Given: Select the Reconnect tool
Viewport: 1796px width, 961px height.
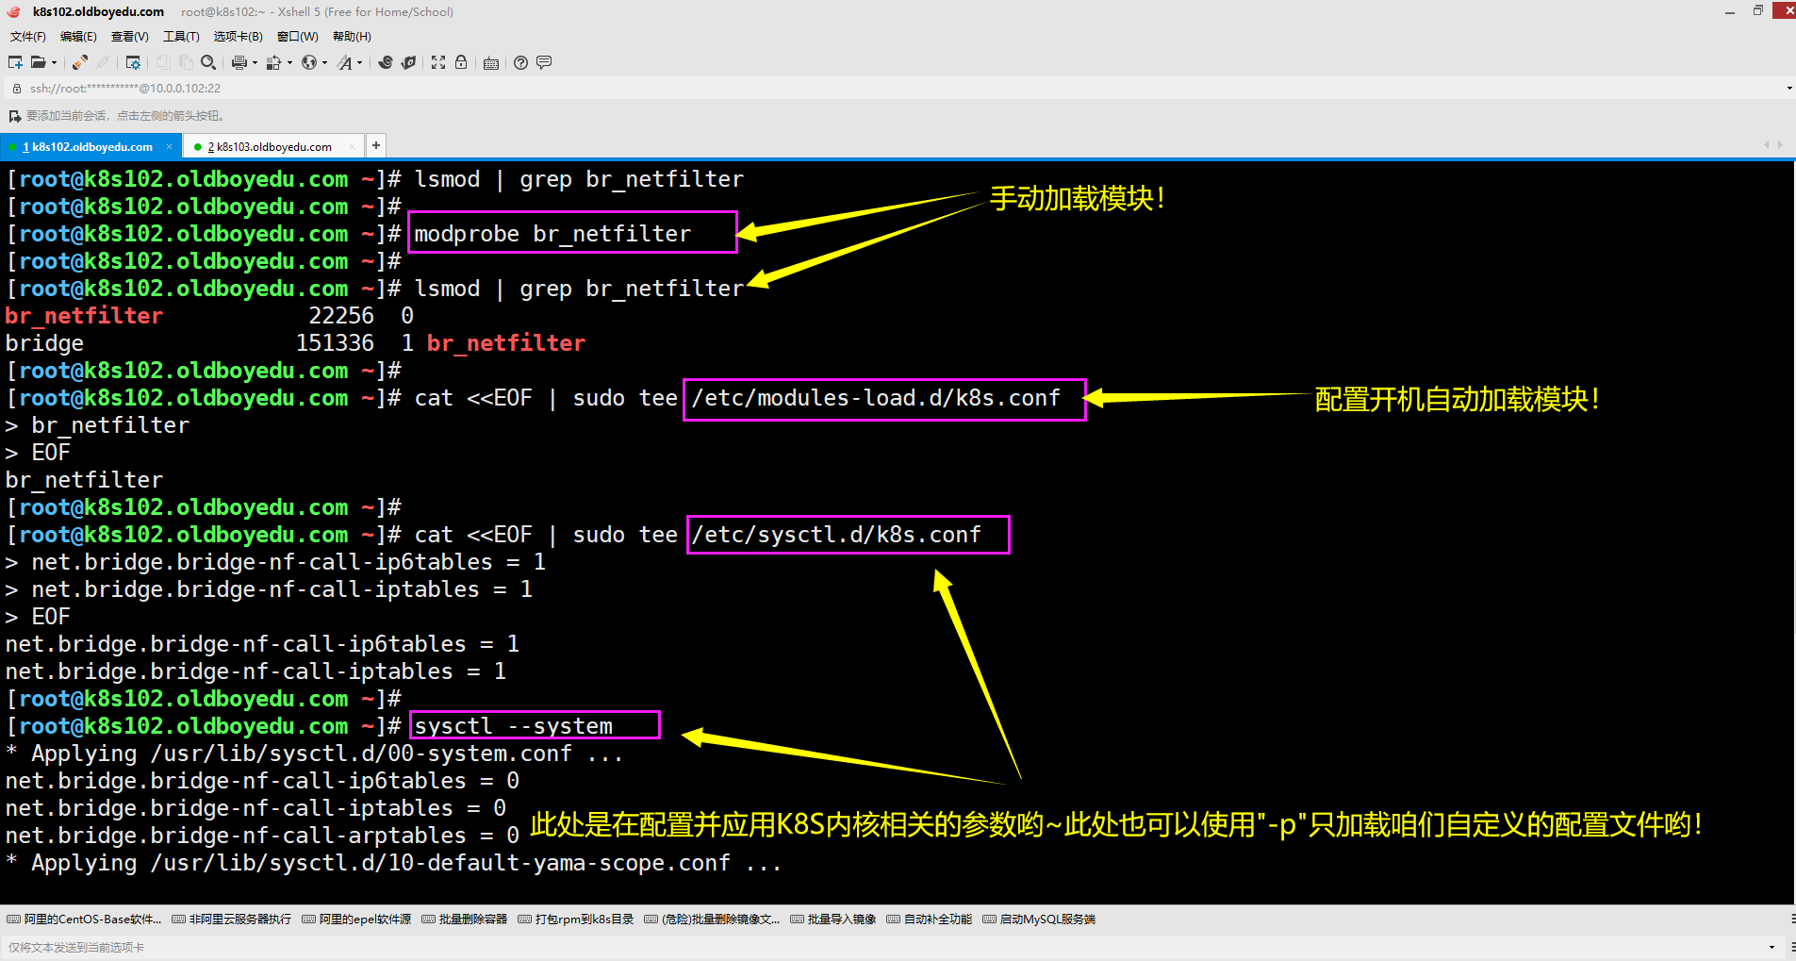Looking at the screenshot, I should [x=79, y=62].
